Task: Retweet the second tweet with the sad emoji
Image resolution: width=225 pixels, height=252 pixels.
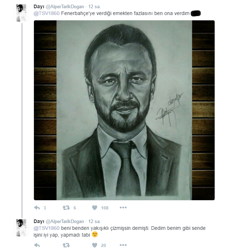Action: pyautogui.click(x=66, y=245)
